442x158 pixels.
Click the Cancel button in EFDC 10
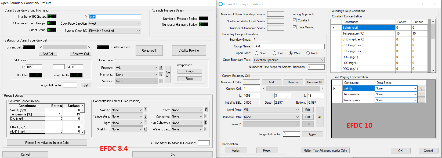pos(428,151)
